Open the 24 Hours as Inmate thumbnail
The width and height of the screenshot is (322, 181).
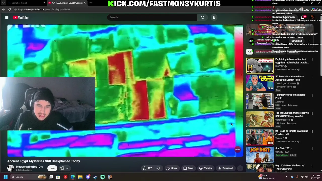pos(260,137)
